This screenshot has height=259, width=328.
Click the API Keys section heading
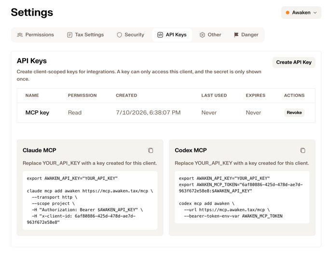click(x=31, y=61)
